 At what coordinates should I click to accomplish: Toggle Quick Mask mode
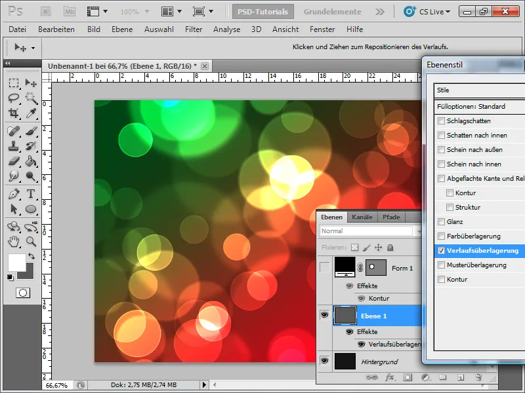coord(23,293)
